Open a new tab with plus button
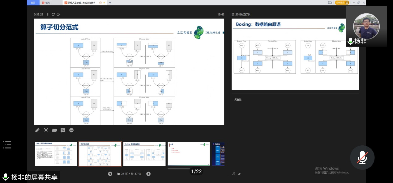 pos(110,3)
